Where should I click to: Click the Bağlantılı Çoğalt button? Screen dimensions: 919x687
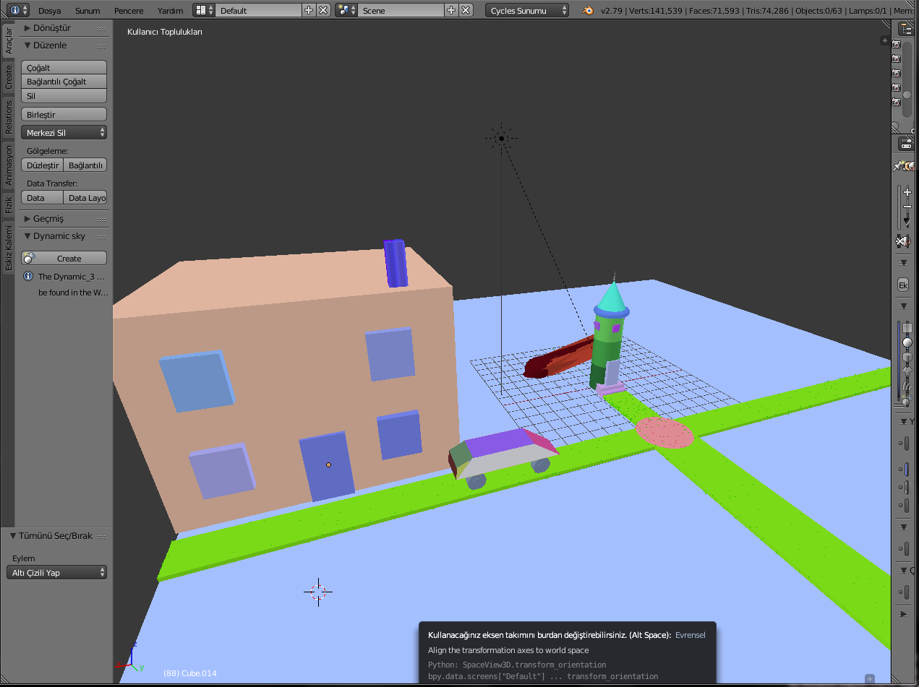pos(64,82)
